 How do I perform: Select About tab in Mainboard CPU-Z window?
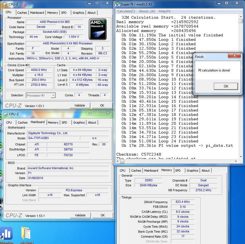[x=92, y=122]
